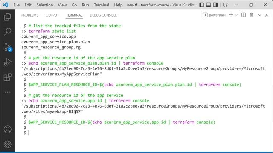Restore down the window

pyautogui.click(x=251, y=5)
